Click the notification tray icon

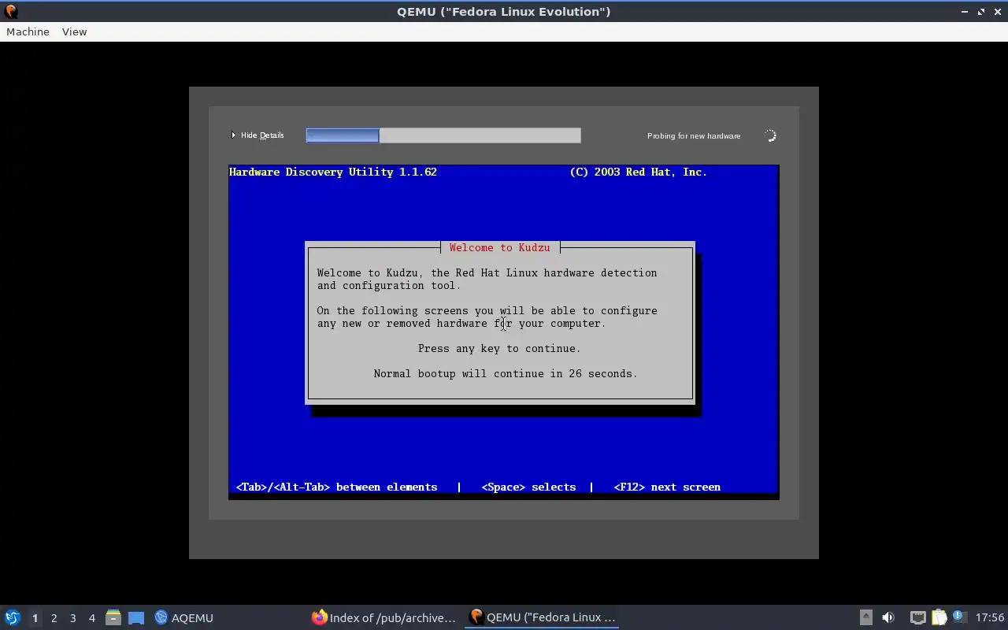tap(958, 617)
